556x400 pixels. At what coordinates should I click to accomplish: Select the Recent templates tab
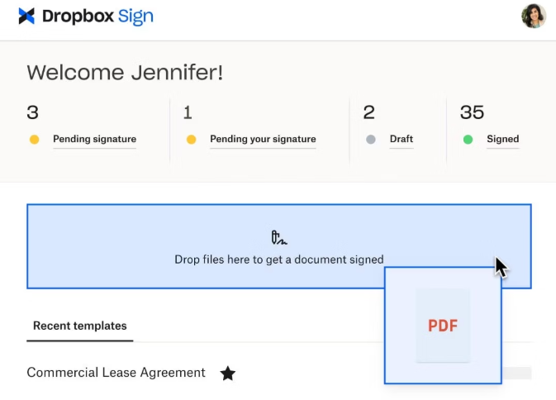pos(79,326)
